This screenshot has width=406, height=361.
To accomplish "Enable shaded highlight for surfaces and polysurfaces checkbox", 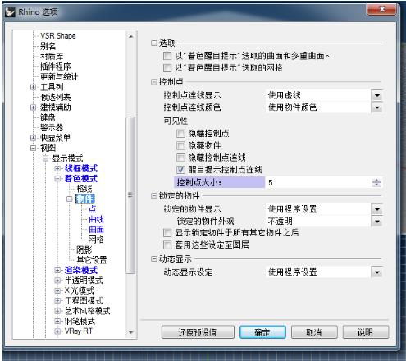I will coord(167,56).
